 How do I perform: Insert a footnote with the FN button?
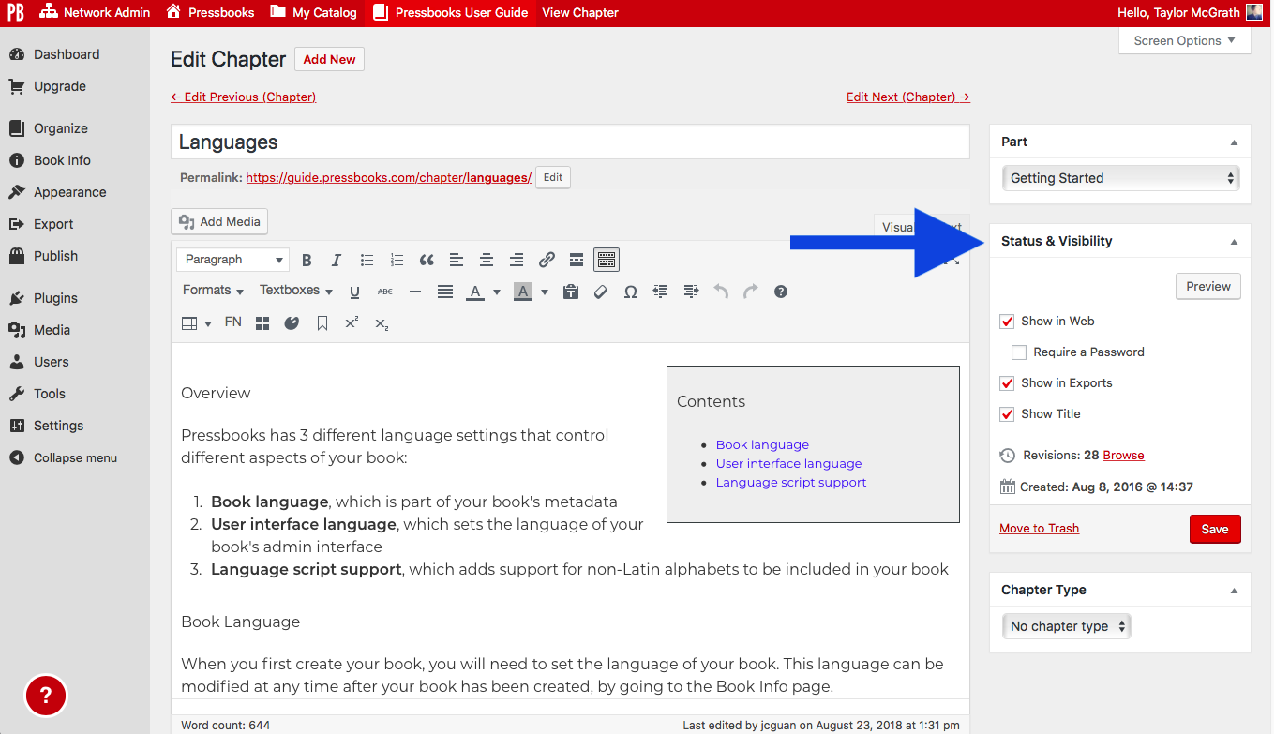(233, 322)
